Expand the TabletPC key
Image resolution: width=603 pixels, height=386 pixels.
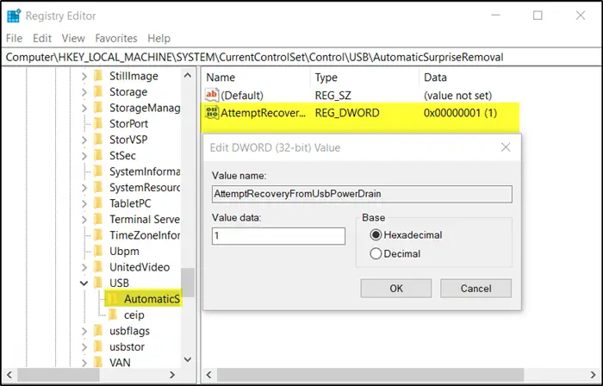point(84,203)
